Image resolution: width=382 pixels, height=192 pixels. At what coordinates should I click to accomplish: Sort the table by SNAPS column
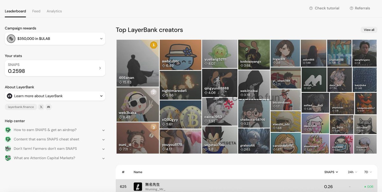point(331,172)
